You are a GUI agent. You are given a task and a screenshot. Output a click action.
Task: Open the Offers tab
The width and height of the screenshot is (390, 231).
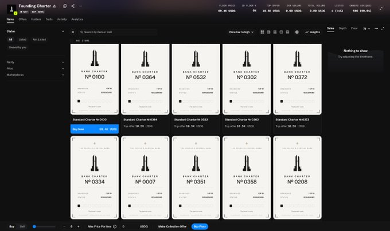(22, 19)
